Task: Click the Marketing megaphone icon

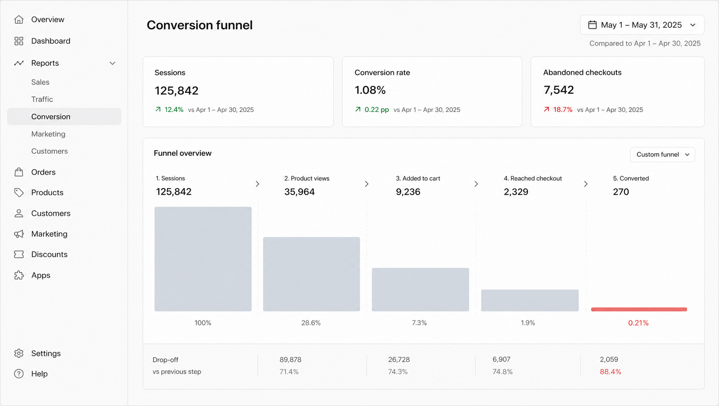Action: pos(19,234)
